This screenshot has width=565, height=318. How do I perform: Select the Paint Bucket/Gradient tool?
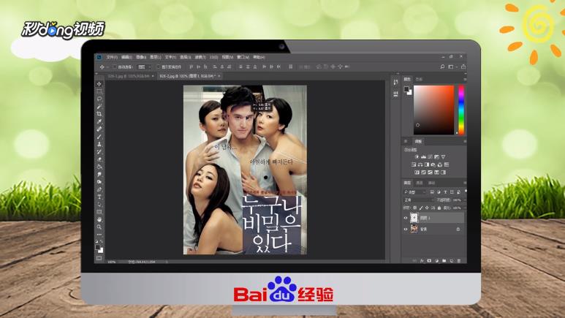[x=99, y=167]
